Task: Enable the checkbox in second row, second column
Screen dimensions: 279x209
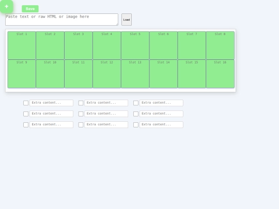Action: (81, 114)
